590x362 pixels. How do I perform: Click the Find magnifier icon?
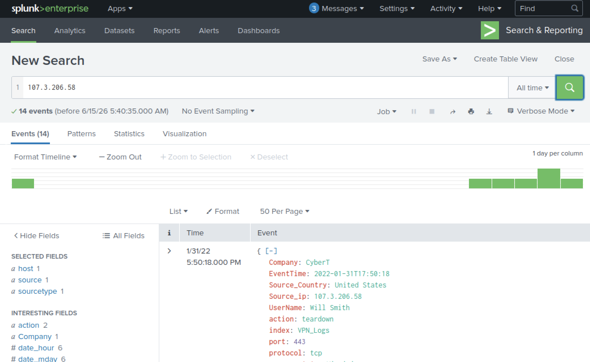coord(575,8)
